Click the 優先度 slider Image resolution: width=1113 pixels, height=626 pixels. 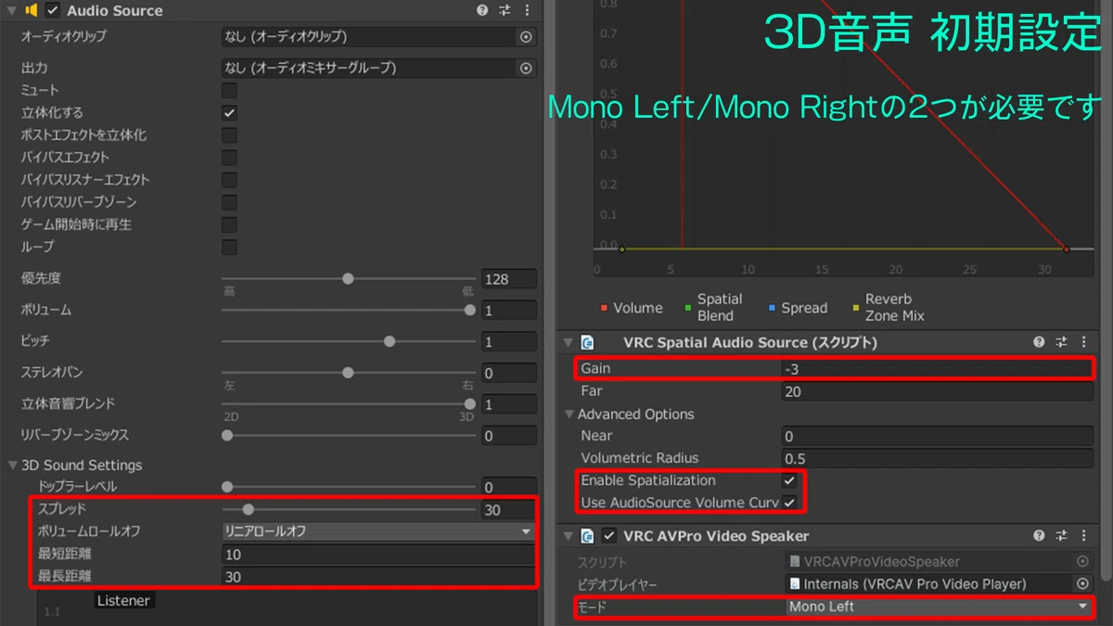coord(348,278)
